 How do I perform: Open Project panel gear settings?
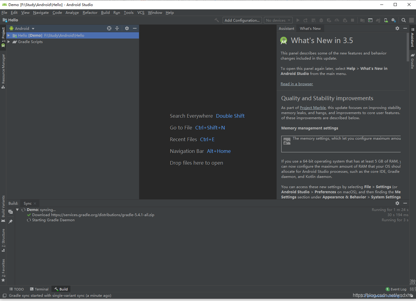(127, 28)
